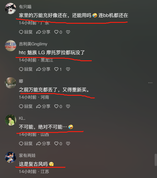Share 有只喵's comment
This screenshot has height=178, width=157.
point(43,32)
